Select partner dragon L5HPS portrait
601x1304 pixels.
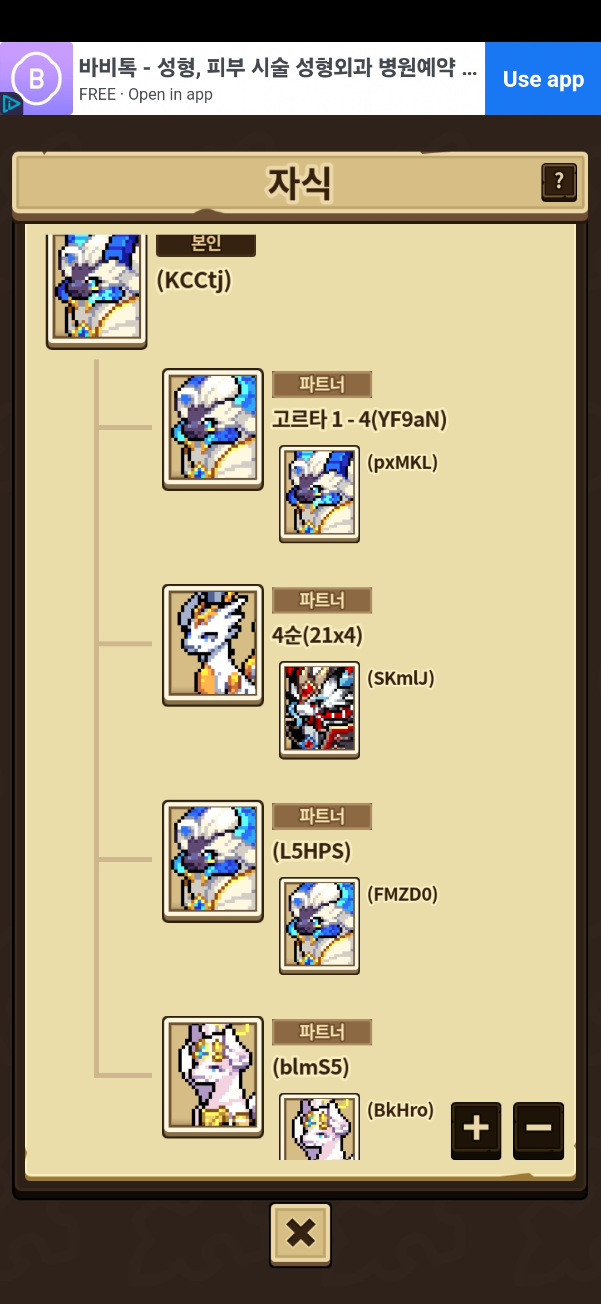[x=213, y=861]
